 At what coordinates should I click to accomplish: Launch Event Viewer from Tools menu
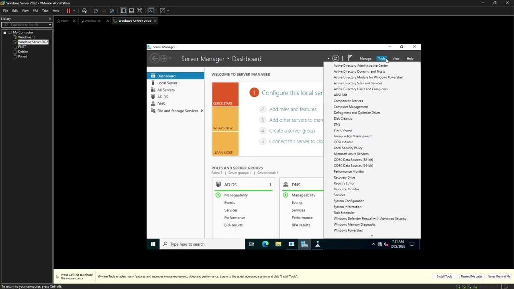point(343,130)
